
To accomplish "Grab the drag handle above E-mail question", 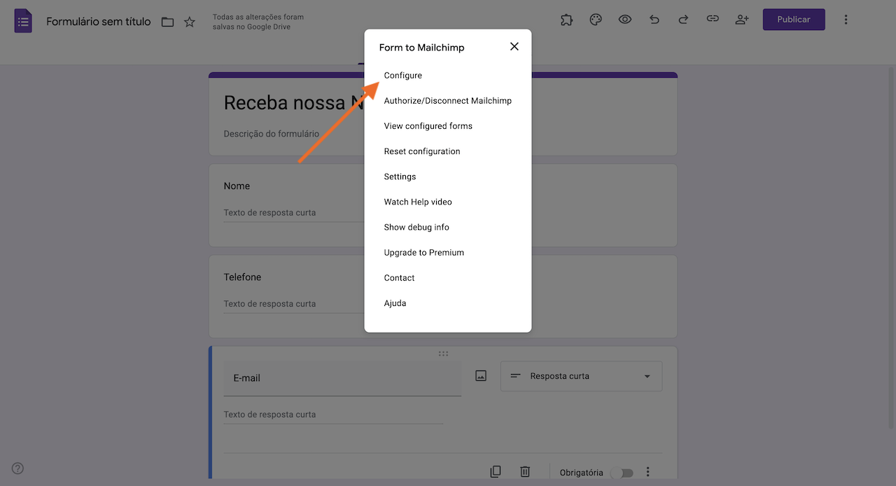I will pos(443,354).
